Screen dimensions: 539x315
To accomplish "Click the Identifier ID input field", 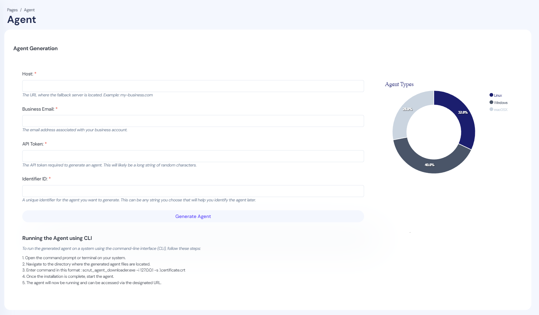I will [193, 191].
